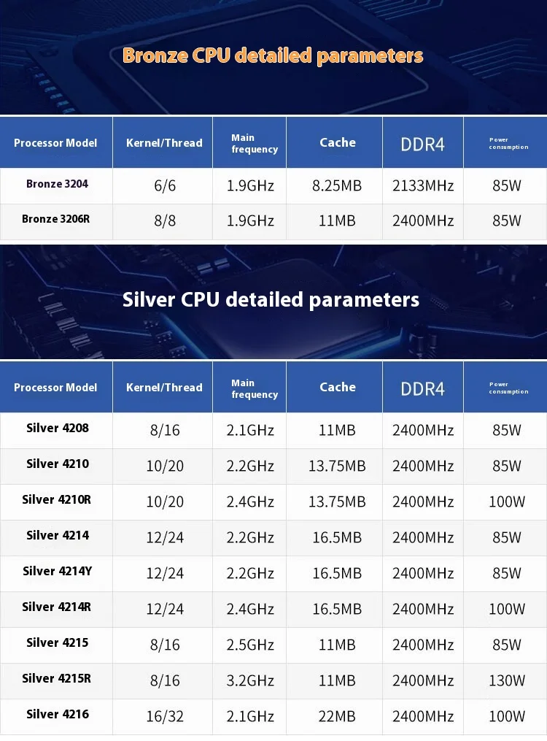Click the Silver 4216 model name
The image size is (547, 741).
tap(57, 715)
